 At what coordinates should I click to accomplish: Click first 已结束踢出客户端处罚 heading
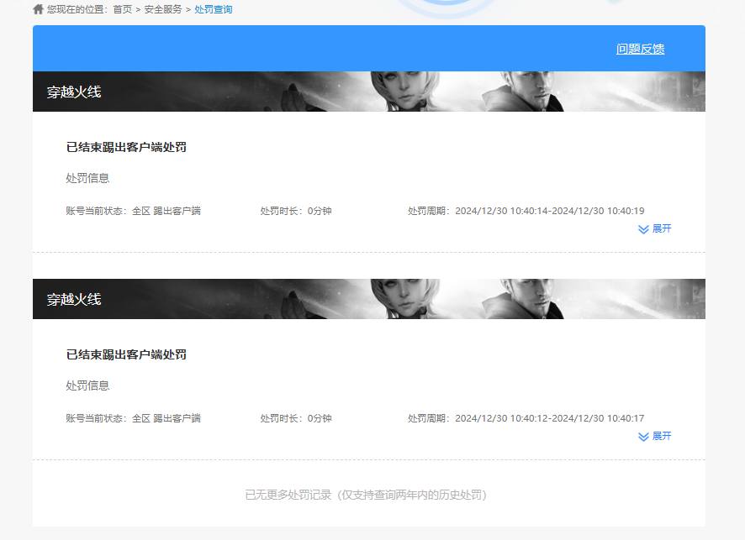126,147
